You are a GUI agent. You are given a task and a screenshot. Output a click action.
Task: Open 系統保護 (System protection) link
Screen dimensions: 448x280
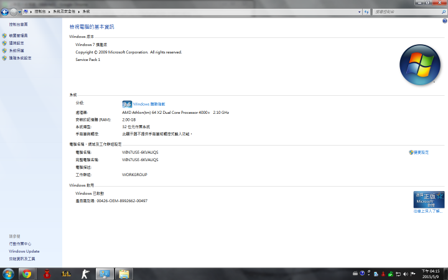pyautogui.click(x=16, y=50)
